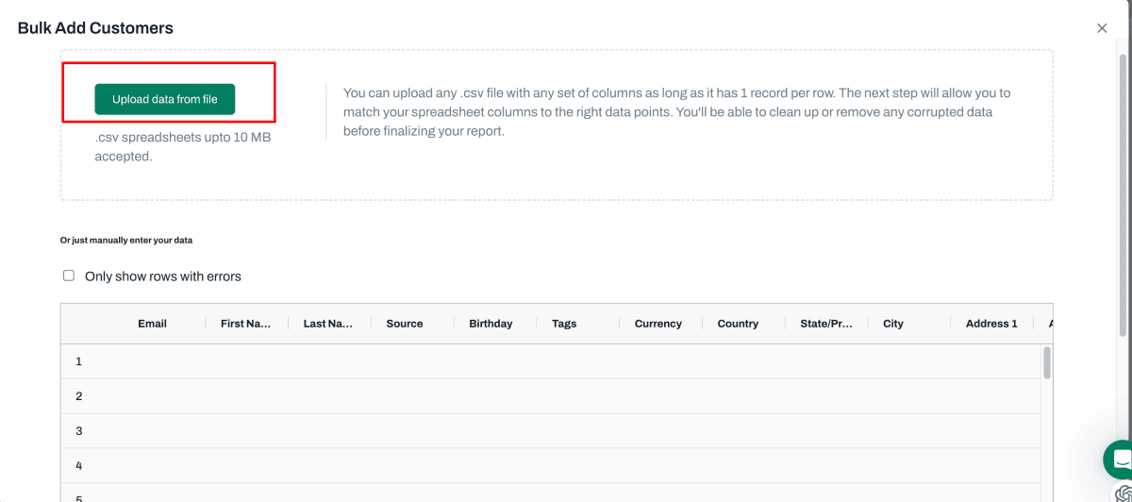This screenshot has width=1132, height=502.
Task: Select the First Name column header
Action: pos(246,324)
